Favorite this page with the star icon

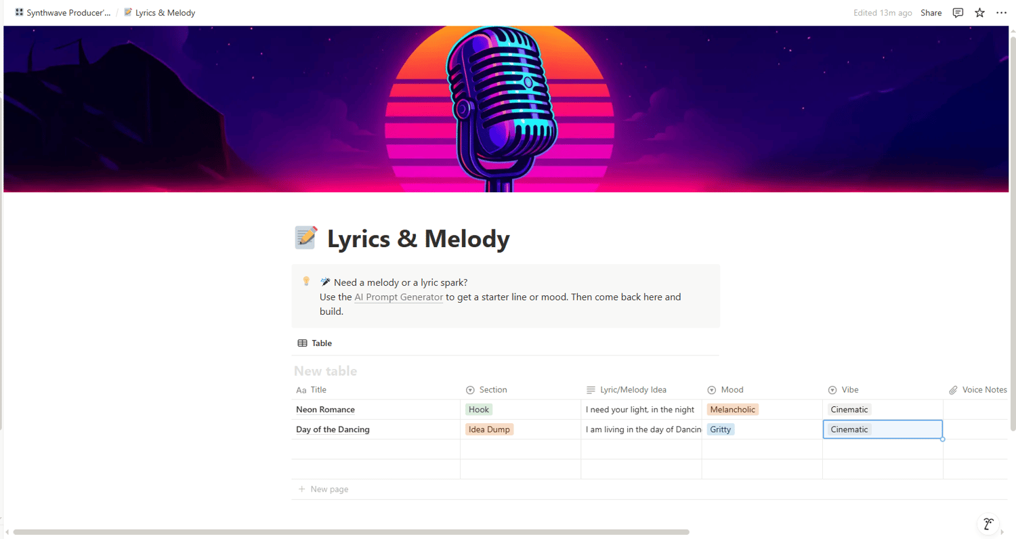(x=979, y=13)
